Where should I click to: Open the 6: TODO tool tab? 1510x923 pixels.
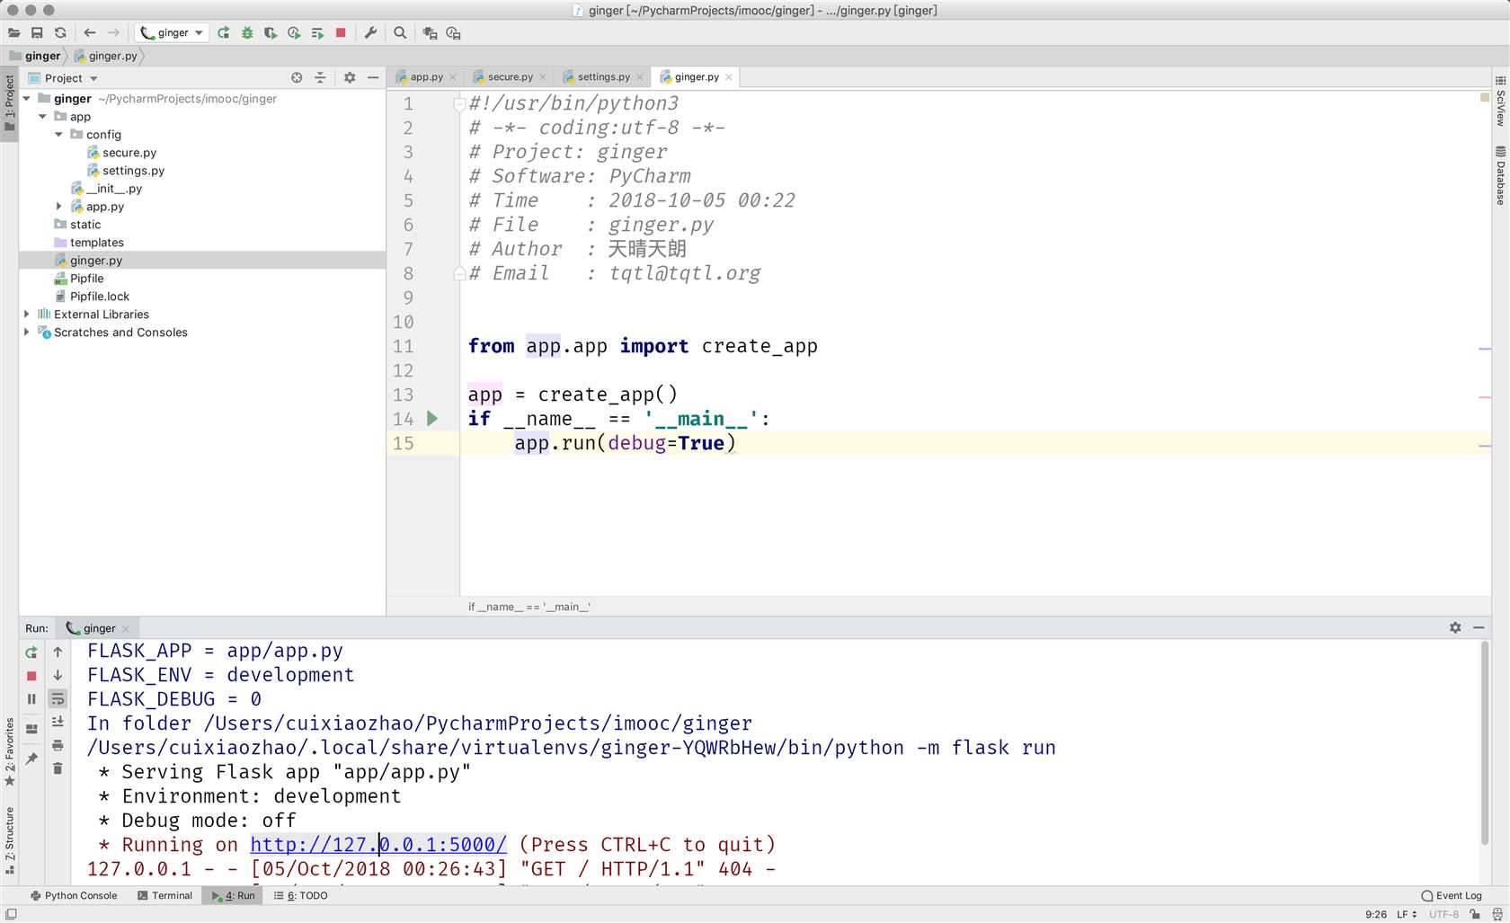(301, 896)
